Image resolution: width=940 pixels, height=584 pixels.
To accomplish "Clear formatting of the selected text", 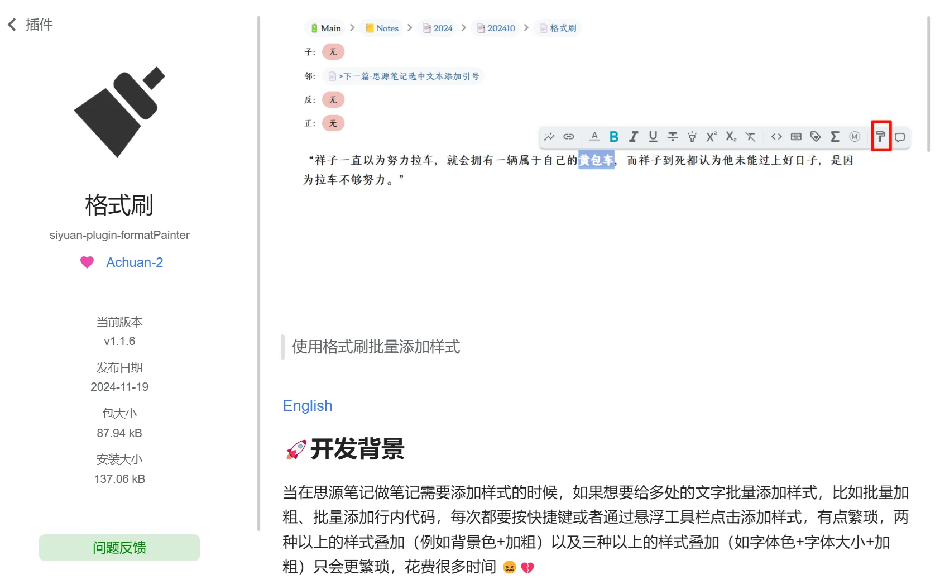I will [x=750, y=136].
